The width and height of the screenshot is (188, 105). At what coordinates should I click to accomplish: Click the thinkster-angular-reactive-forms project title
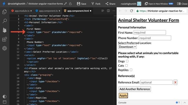coord(46,4)
